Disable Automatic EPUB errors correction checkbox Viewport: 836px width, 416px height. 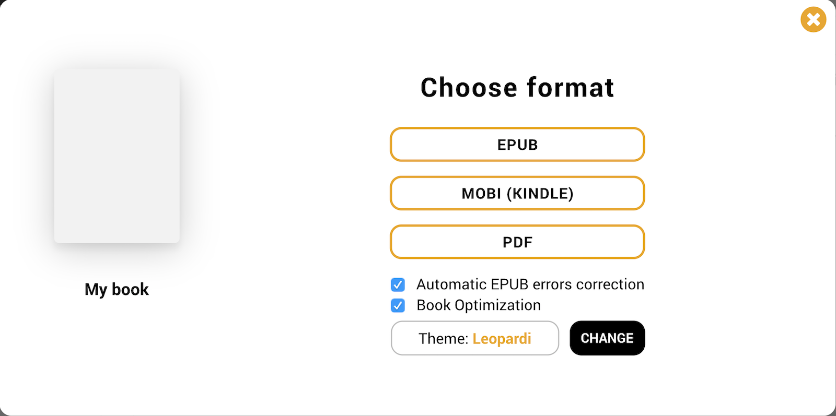(398, 284)
